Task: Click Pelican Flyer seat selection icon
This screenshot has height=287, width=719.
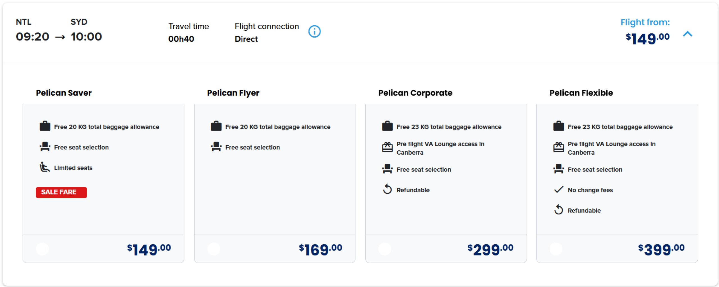Action: [216, 147]
